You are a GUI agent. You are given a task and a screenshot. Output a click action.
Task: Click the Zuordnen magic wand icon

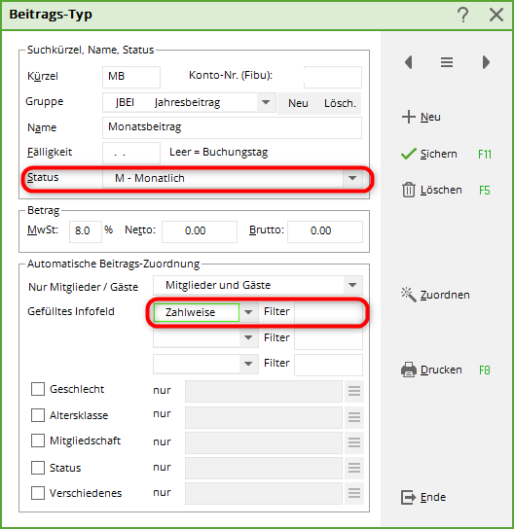(x=409, y=295)
